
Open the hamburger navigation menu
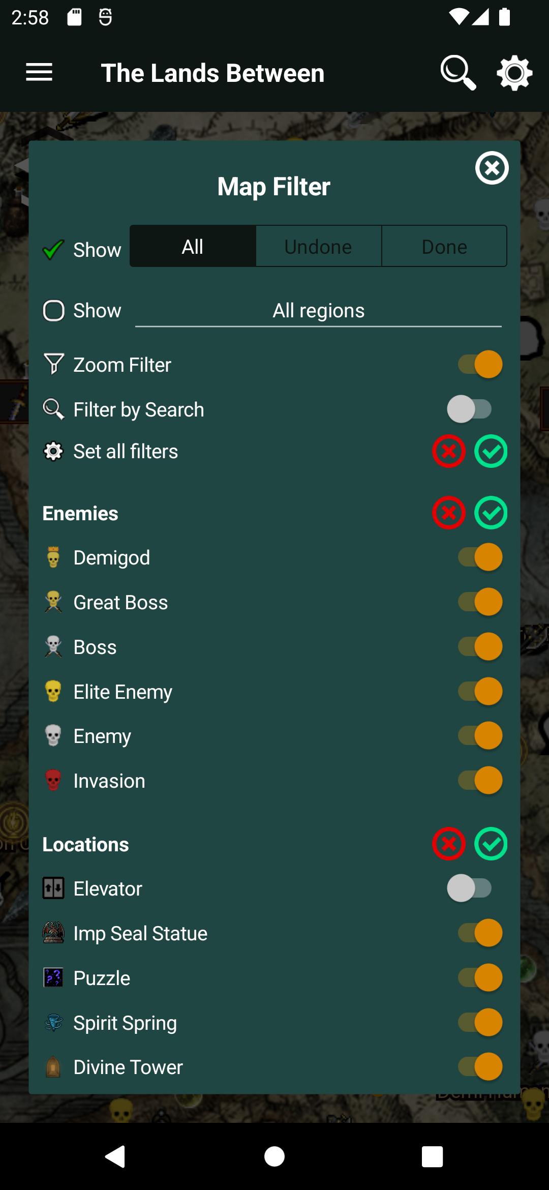pyautogui.click(x=39, y=72)
